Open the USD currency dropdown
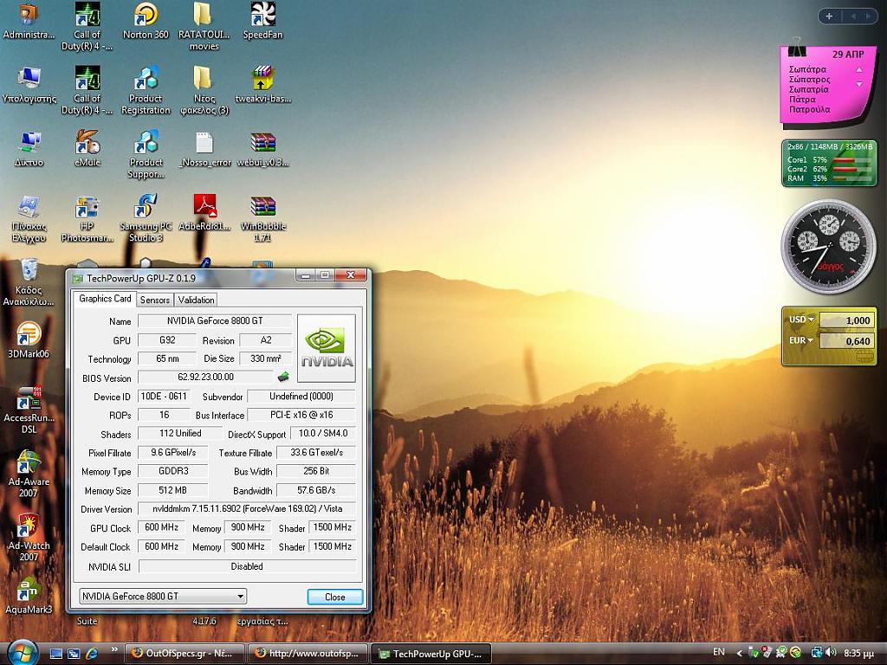The image size is (887, 665). (x=802, y=320)
